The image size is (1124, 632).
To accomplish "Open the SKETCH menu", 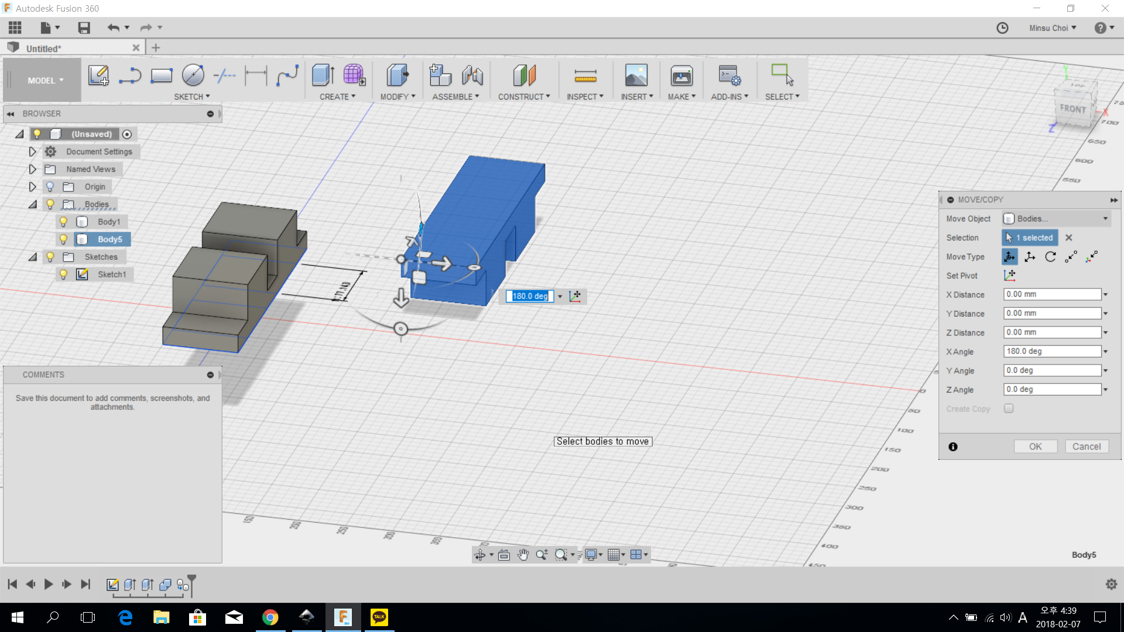I will click(191, 97).
